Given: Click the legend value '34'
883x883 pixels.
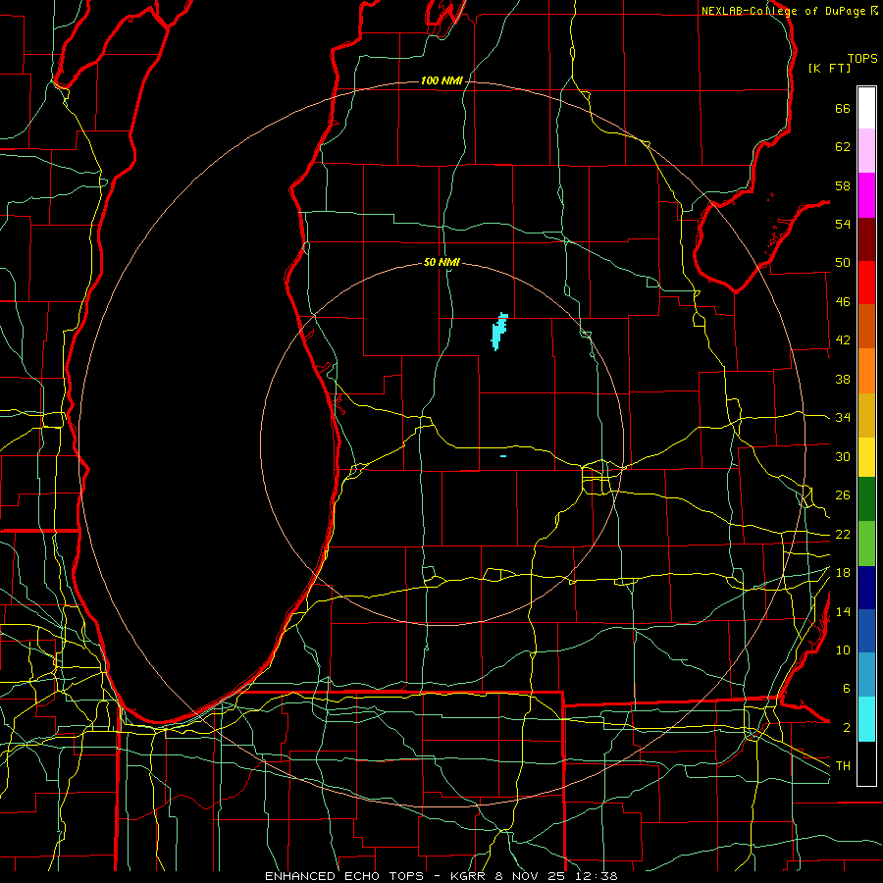Looking at the screenshot, I should (843, 418).
